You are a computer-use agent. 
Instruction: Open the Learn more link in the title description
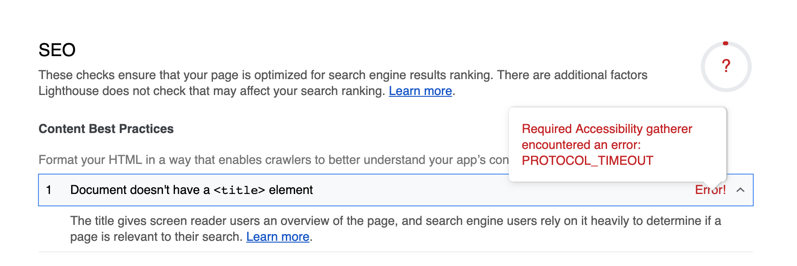[278, 237]
